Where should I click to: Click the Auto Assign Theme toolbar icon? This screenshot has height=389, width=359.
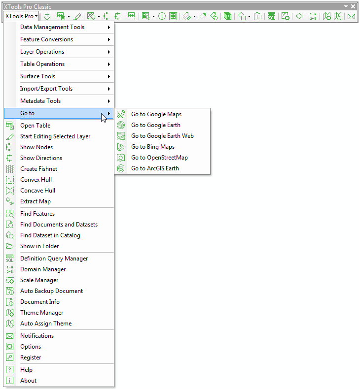[x=338, y=16]
